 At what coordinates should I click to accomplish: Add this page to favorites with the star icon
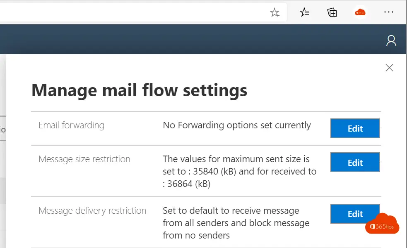275,12
